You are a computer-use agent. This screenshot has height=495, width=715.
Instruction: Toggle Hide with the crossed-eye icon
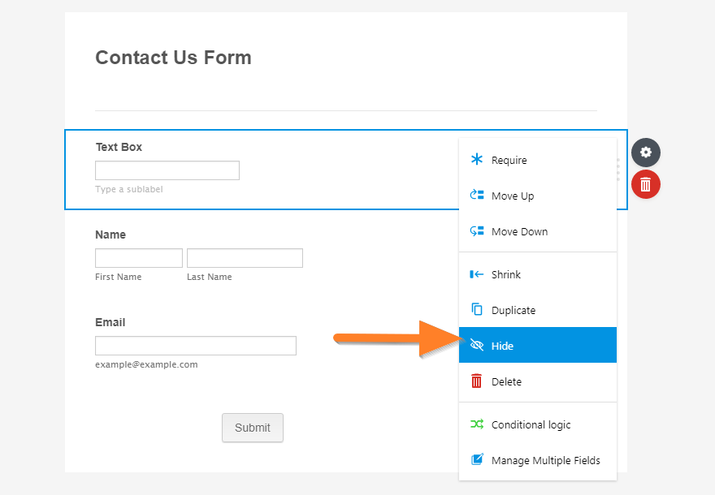477,346
